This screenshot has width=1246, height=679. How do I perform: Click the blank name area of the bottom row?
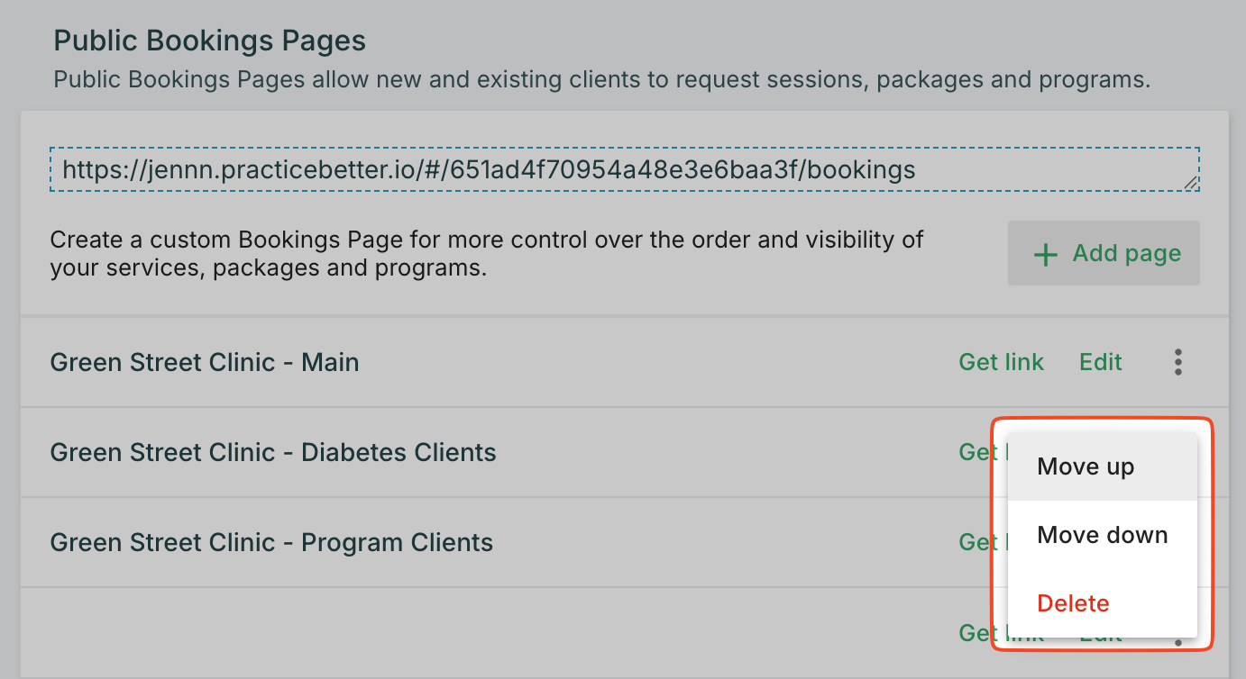pos(361,633)
